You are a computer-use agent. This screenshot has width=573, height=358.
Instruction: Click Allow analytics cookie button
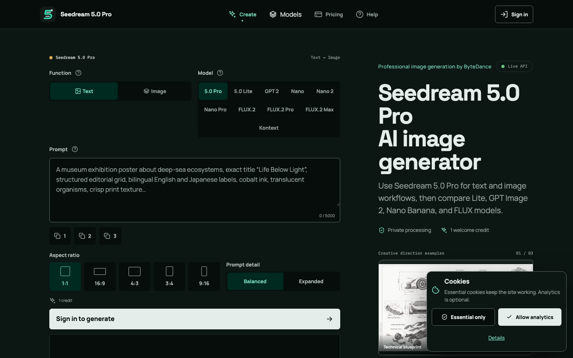(x=530, y=317)
